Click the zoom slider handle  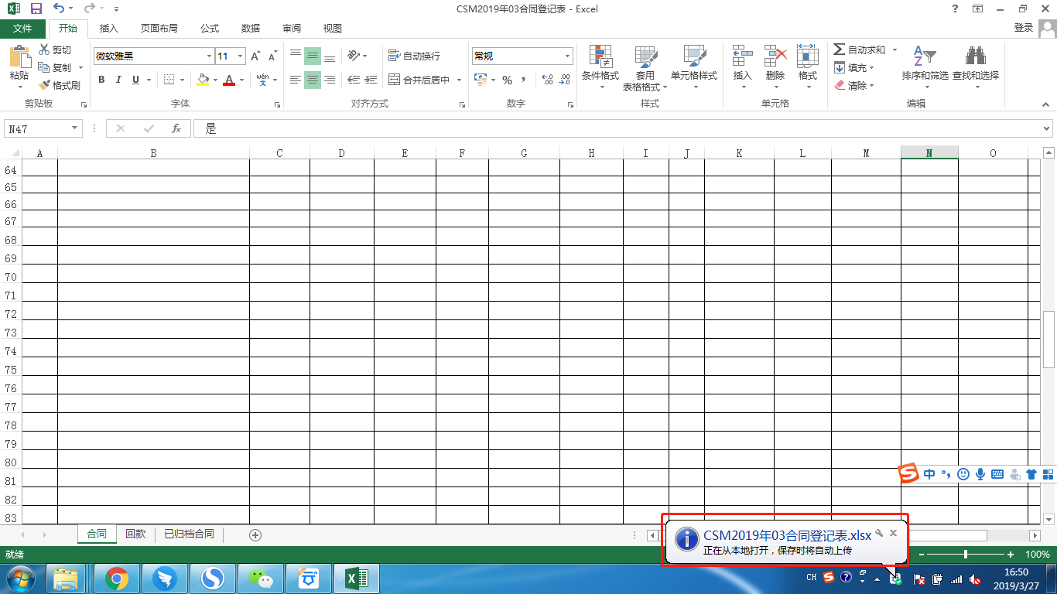point(965,555)
